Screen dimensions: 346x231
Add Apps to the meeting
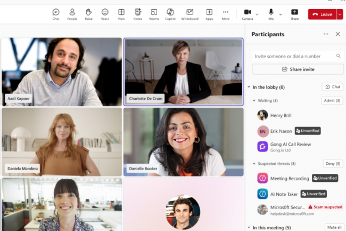pyautogui.click(x=209, y=14)
